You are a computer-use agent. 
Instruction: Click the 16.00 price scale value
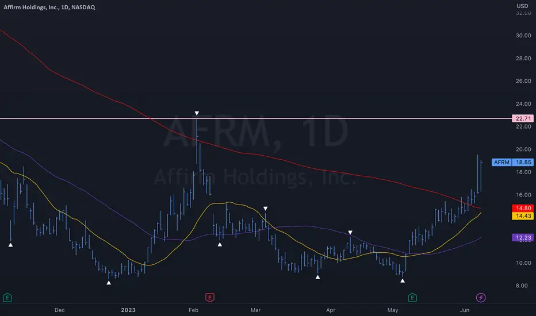click(x=523, y=195)
